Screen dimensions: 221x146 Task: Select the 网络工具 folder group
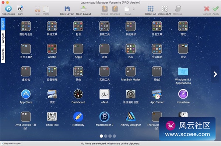(x=52, y=26)
